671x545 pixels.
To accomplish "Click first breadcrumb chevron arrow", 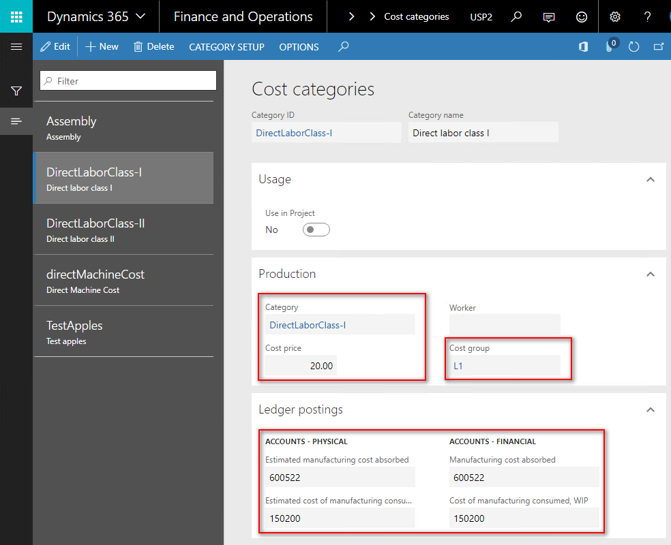I will pos(351,16).
